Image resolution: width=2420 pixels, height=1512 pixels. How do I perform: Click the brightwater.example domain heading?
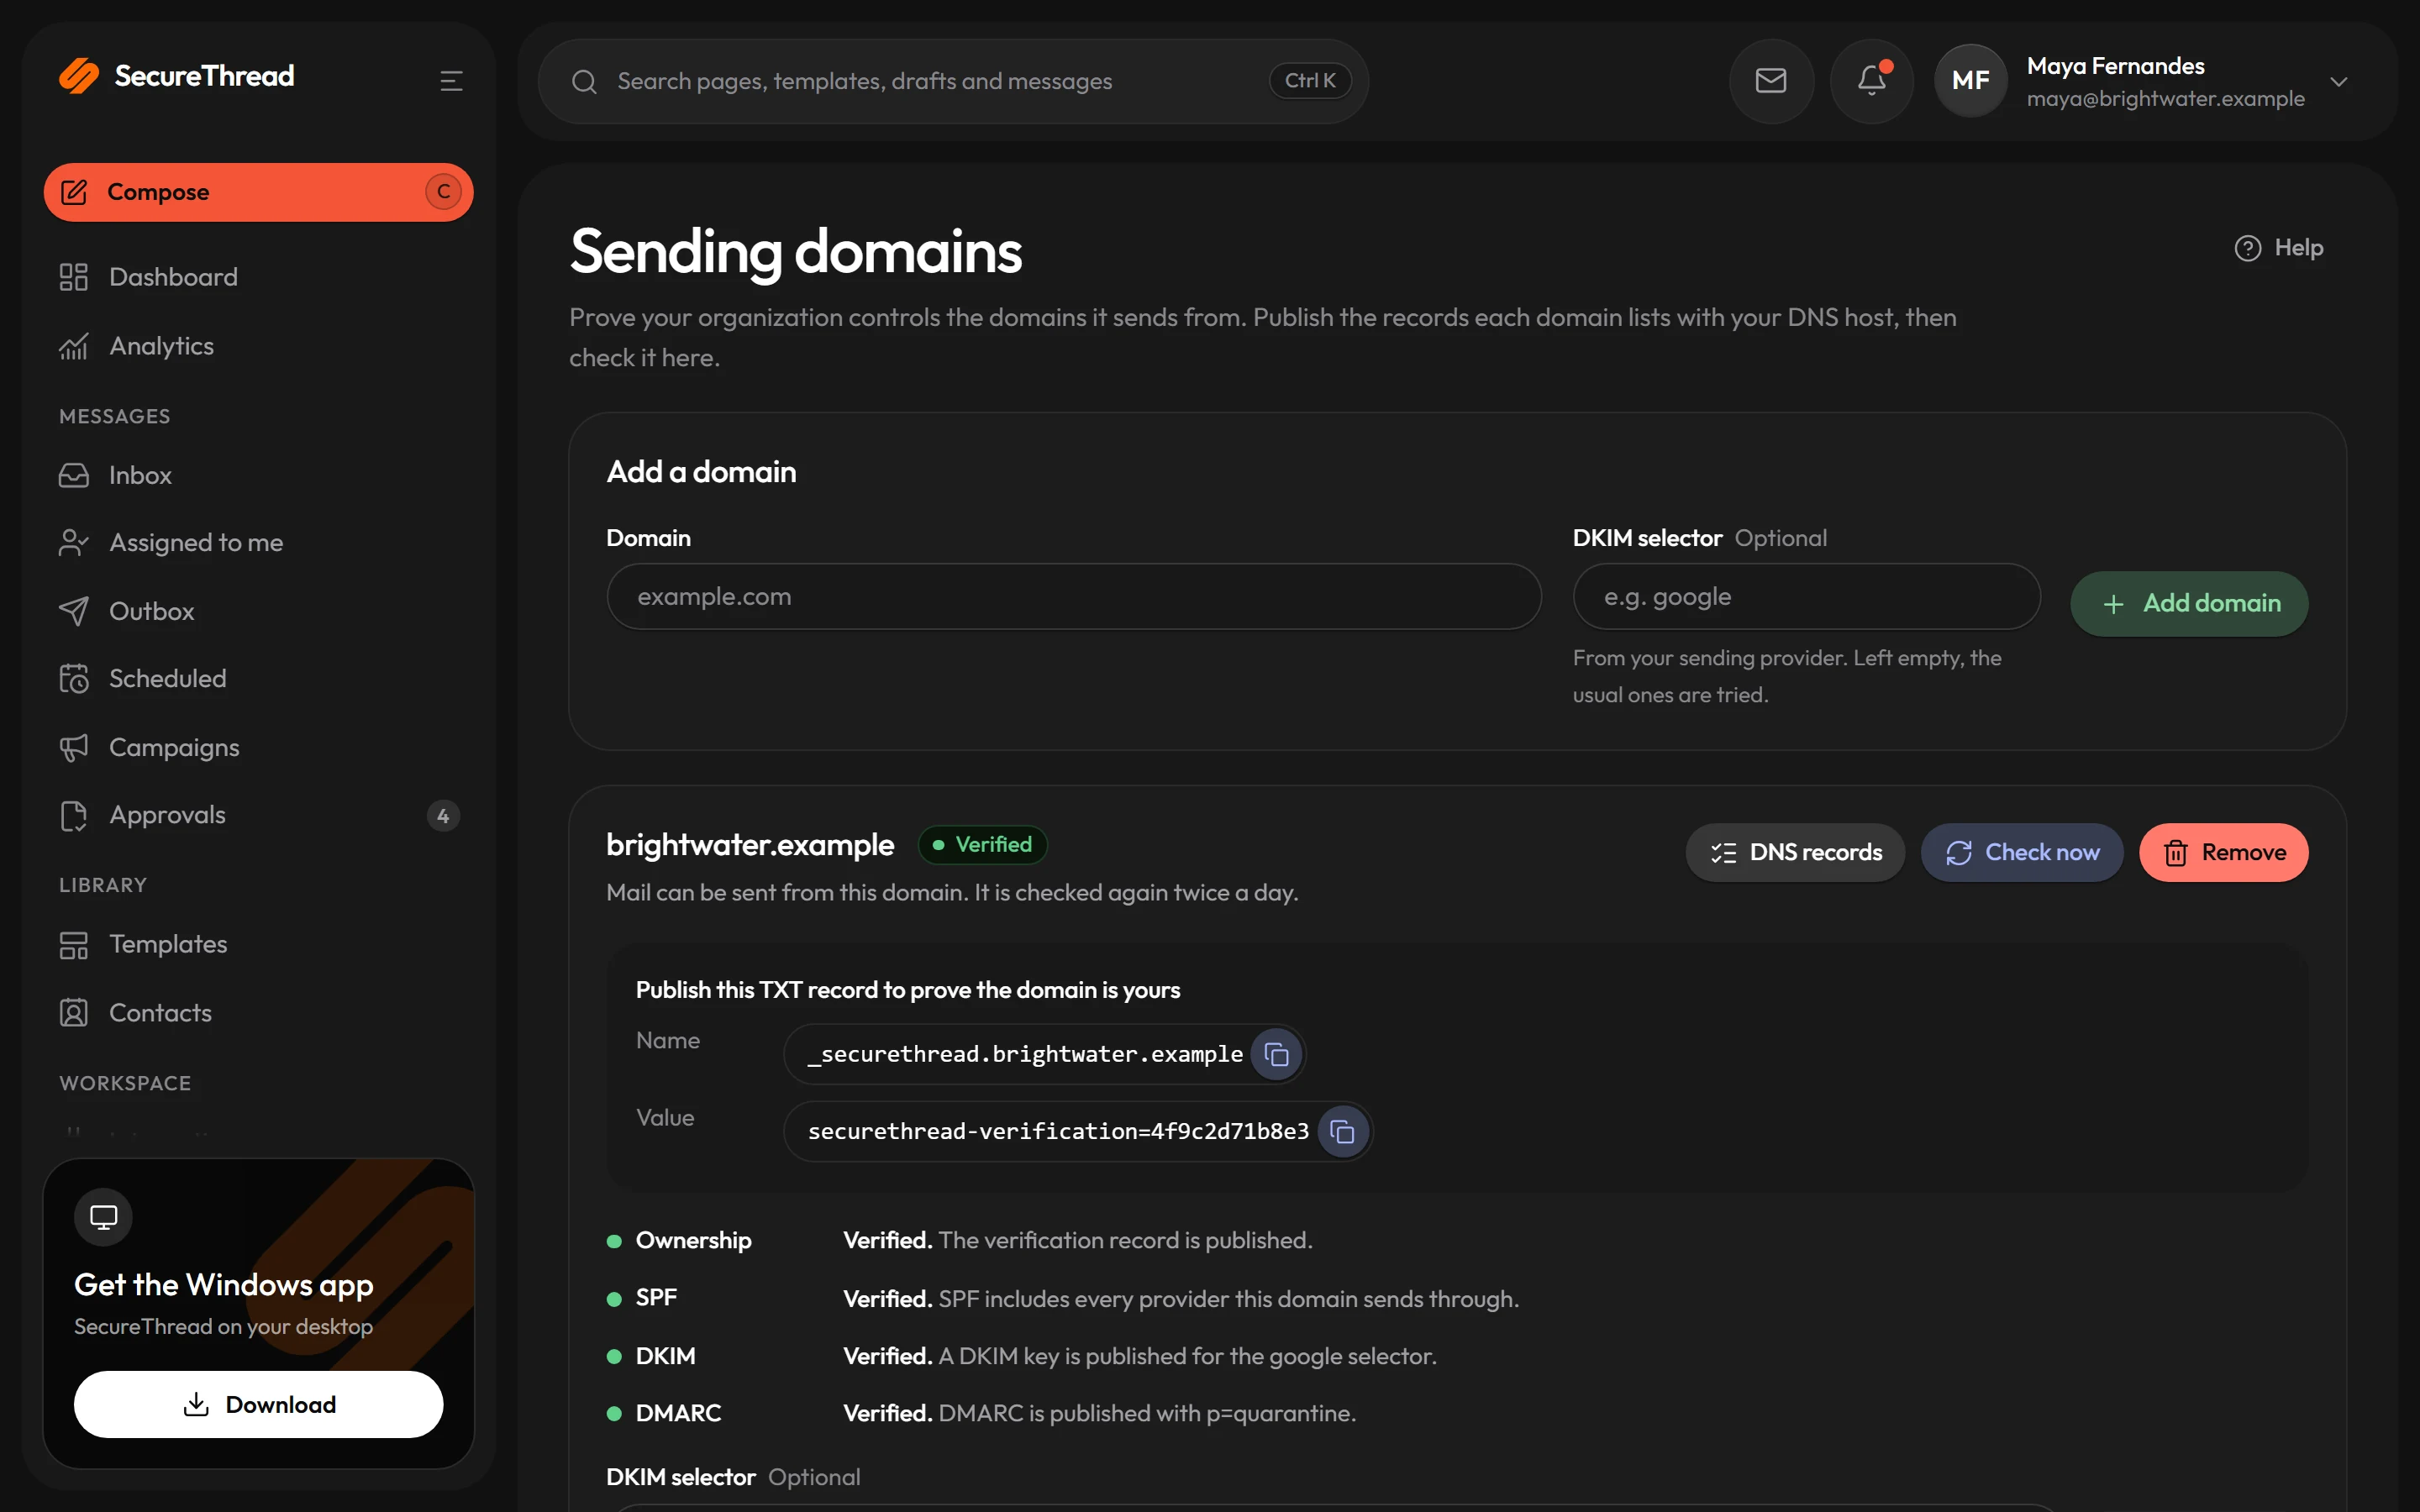750,845
